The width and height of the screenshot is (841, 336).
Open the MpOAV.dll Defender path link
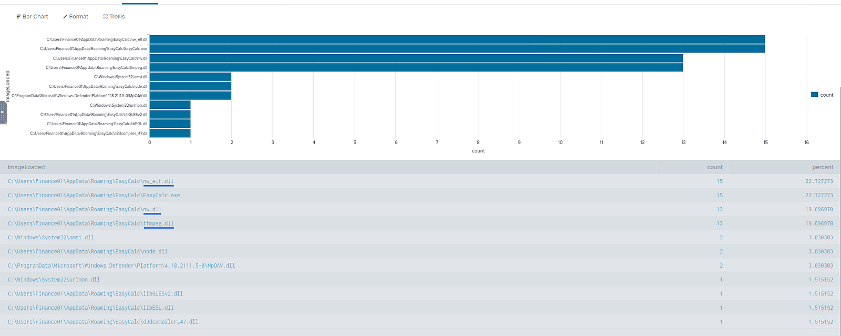tap(121, 266)
